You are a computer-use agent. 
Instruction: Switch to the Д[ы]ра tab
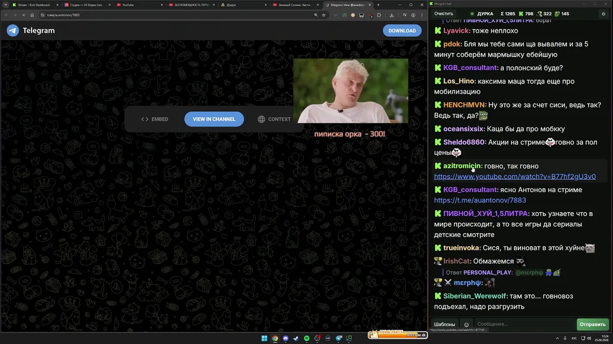244,5
